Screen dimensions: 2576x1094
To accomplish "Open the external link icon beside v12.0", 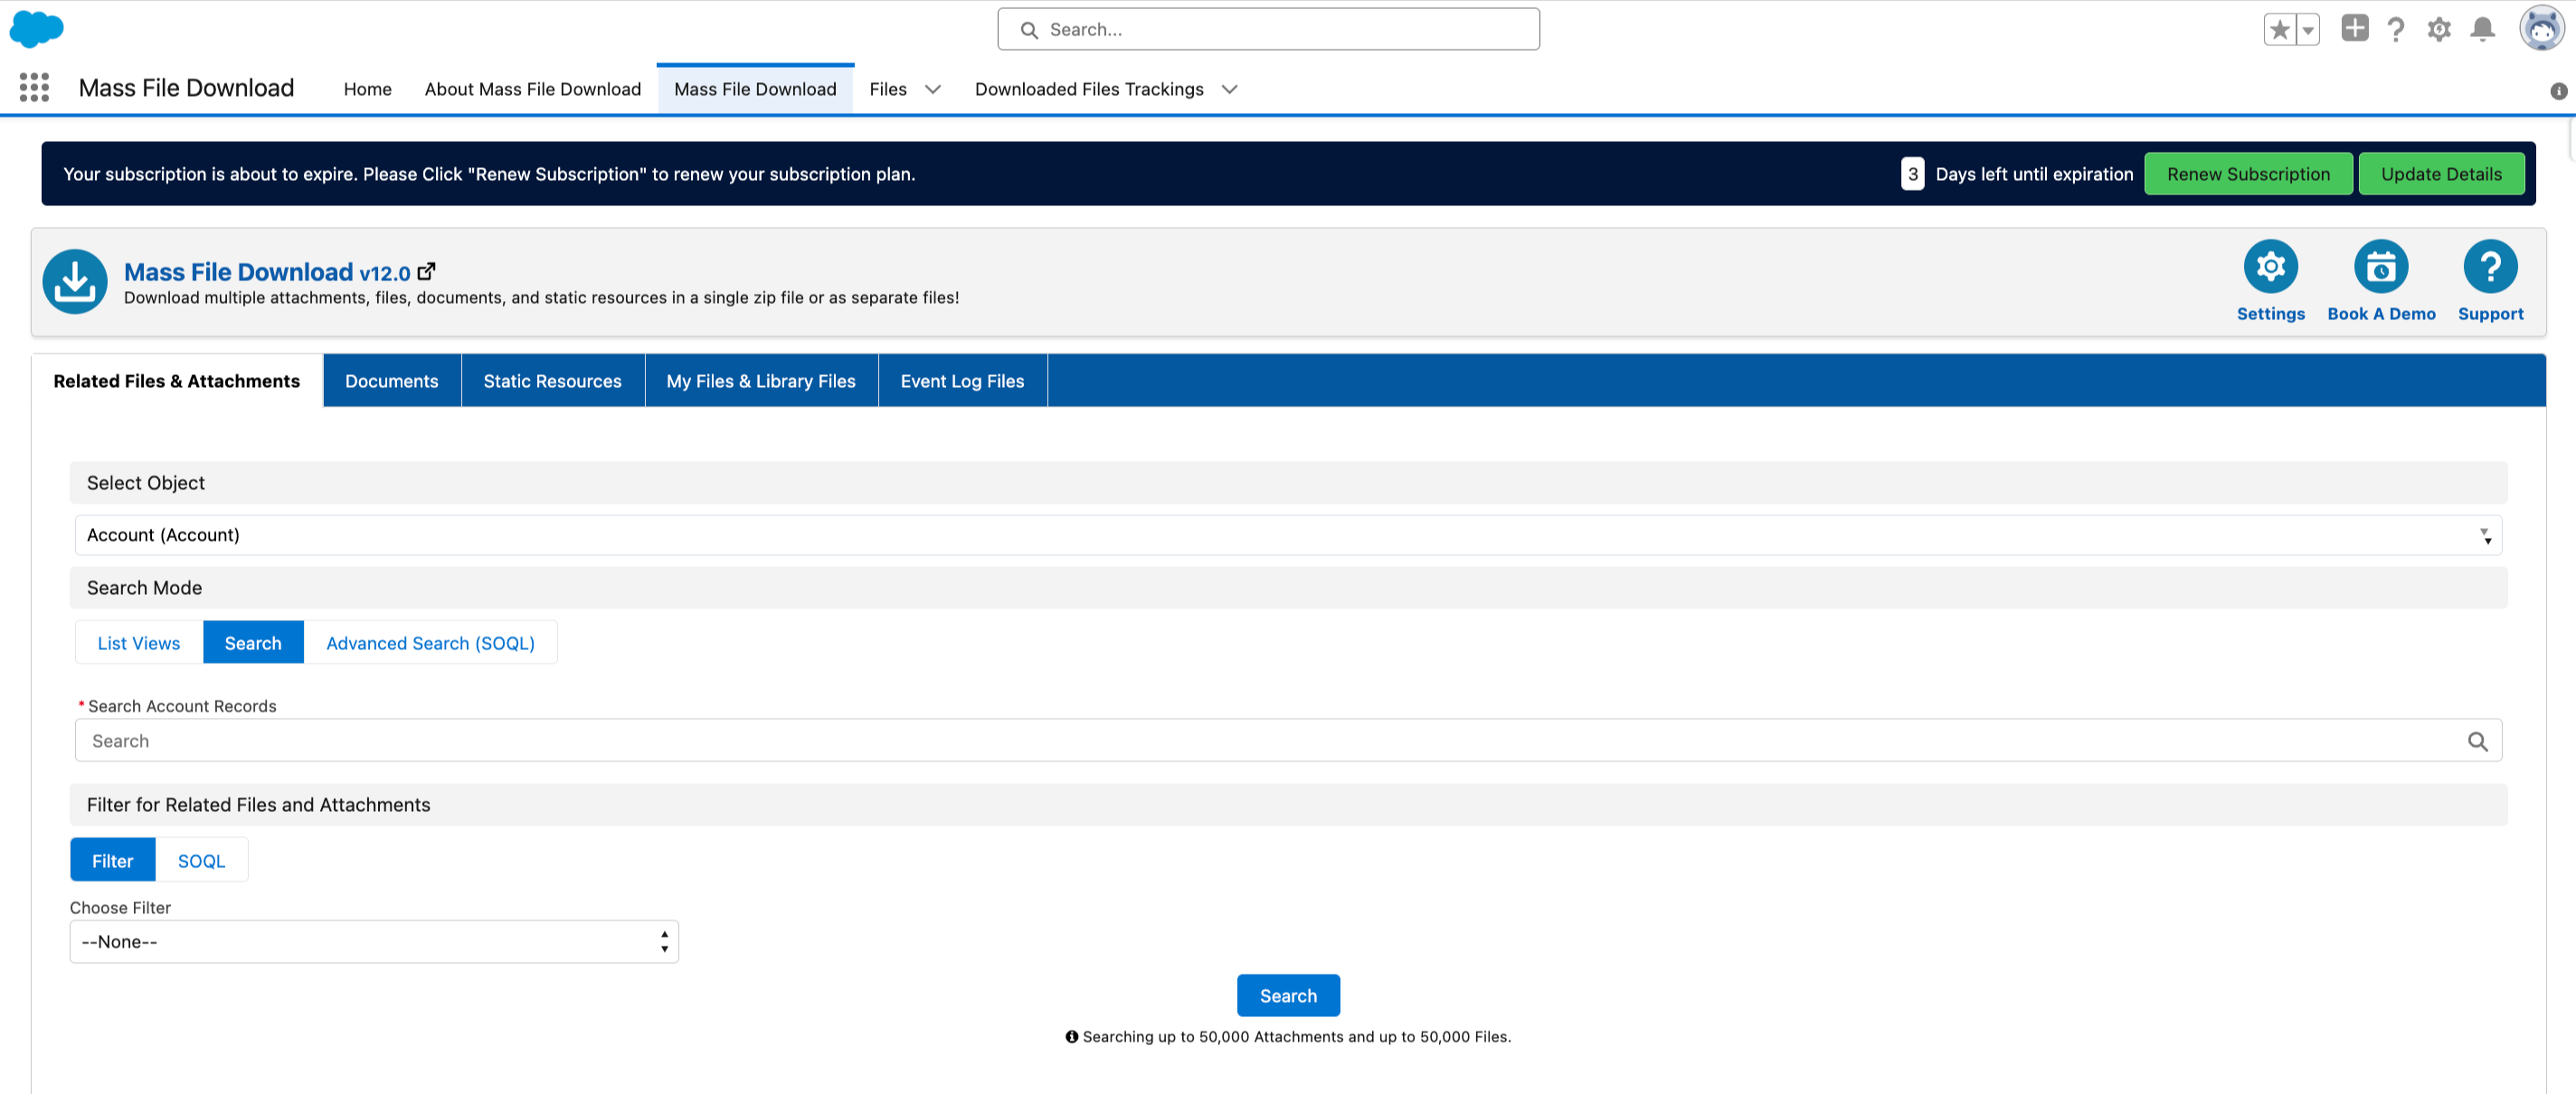I will (x=427, y=271).
